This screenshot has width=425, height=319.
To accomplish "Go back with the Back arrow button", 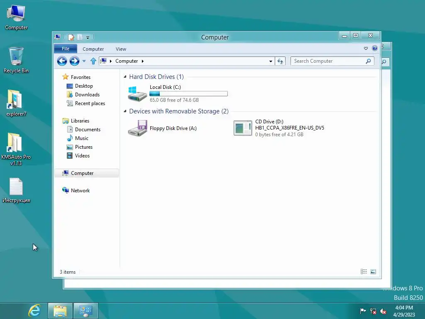I will coord(62,61).
